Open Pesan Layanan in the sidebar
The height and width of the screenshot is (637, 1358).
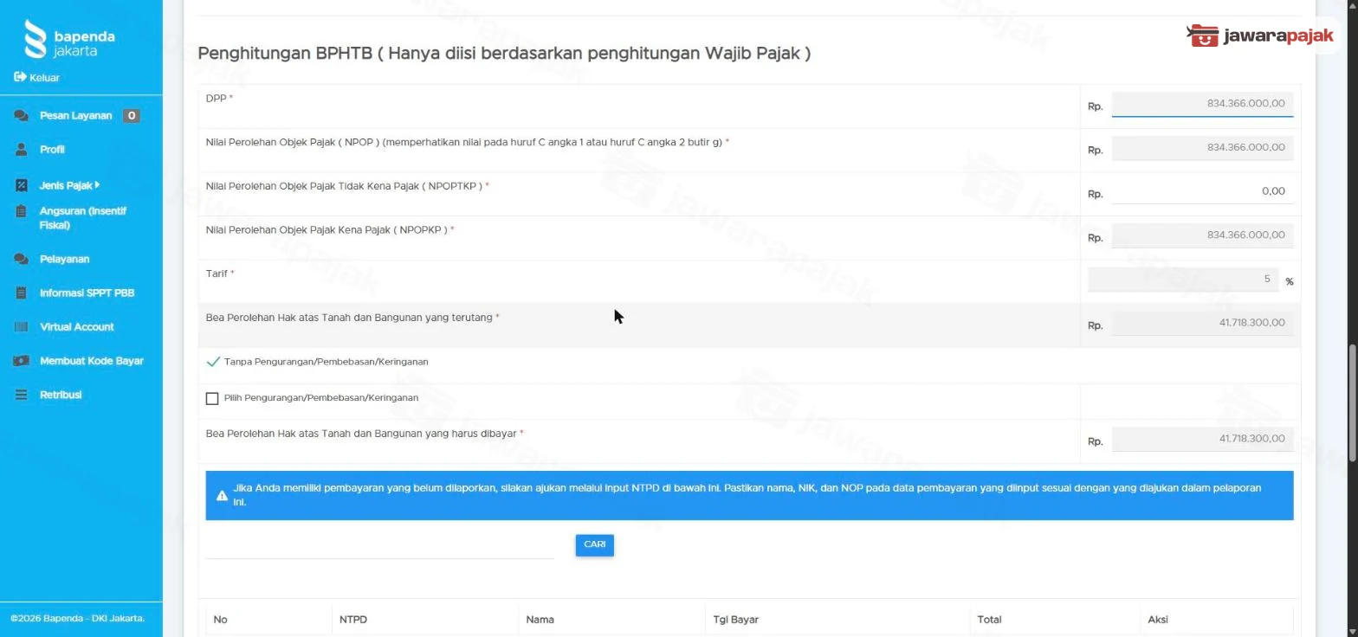point(75,116)
